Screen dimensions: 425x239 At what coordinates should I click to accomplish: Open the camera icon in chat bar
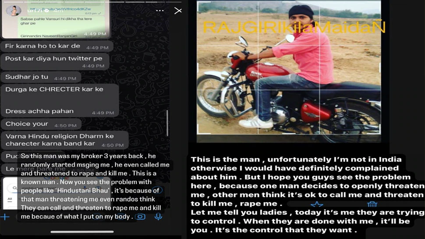tap(140, 217)
